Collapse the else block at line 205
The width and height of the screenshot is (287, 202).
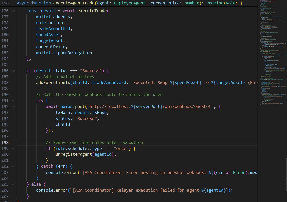pyautogui.click(x=13, y=184)
